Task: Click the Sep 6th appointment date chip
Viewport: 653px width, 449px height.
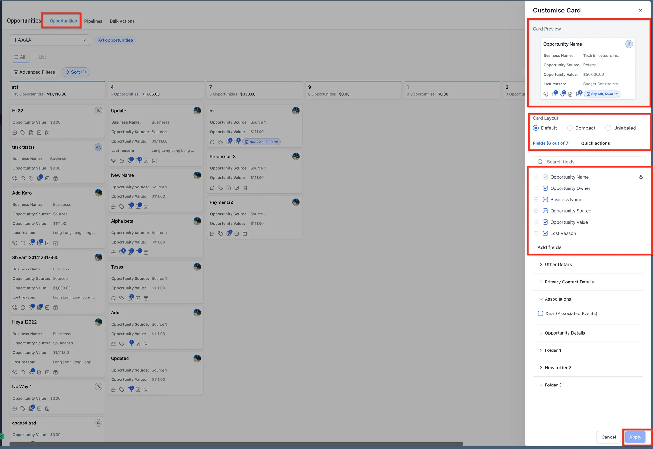Action: click(x=602, y=94)
